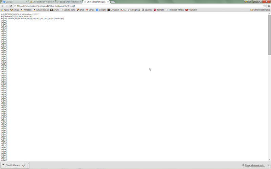Open the Gmail bookmark
Screen dimensions: 271x169
point(90,10)
